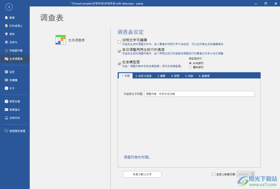Click the 恢复为默认文字 button
This screenshot has width=280, height=189.
click(142, 174)
